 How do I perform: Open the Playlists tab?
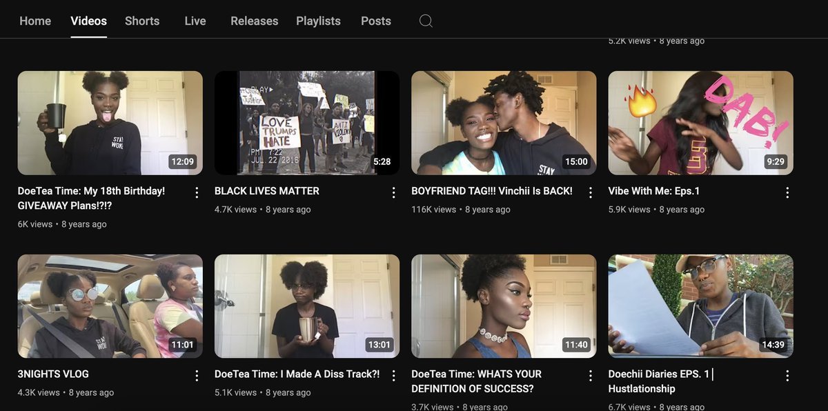318,21
